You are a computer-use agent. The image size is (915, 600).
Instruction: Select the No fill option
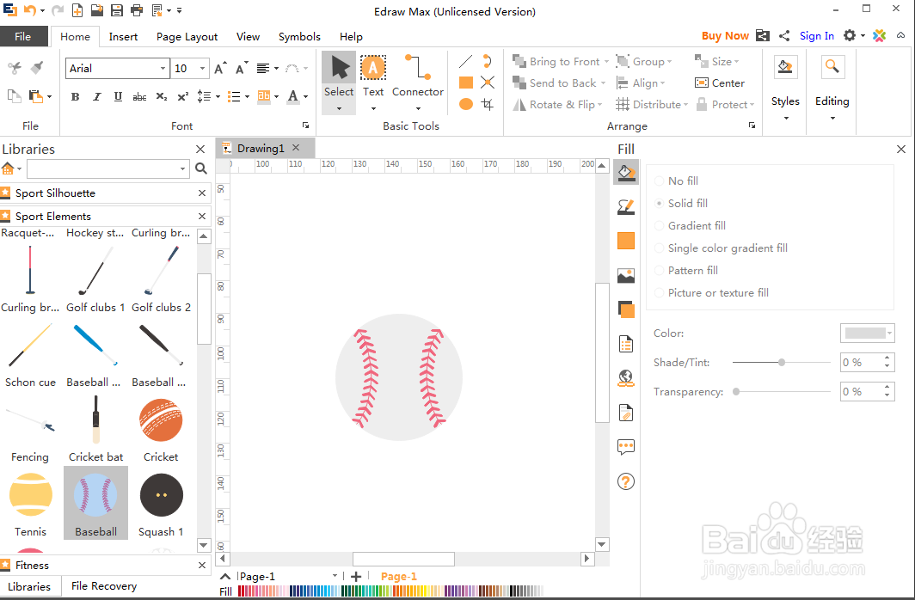coord(676,181)
